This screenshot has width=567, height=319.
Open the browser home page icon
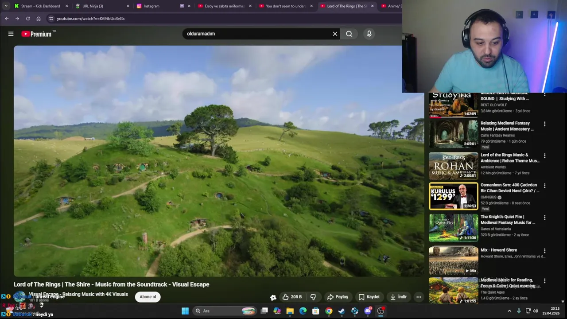(x=39, y=19)
